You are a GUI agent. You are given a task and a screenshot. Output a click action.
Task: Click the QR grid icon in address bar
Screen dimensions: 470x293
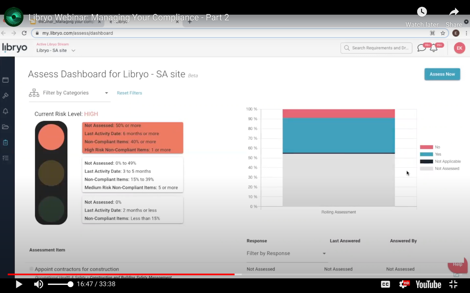tap(432, 33)
